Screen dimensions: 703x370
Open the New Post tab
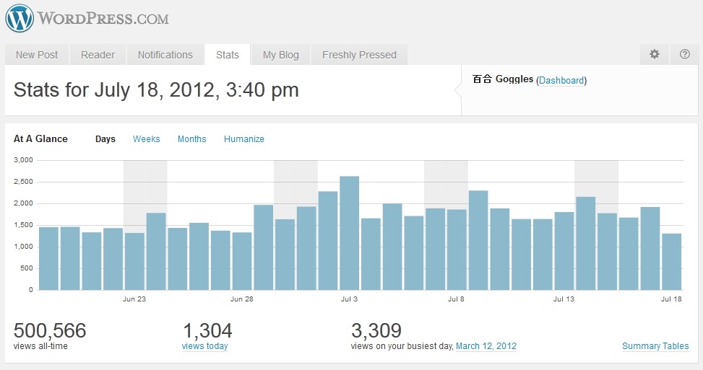(x=37, y=55)
